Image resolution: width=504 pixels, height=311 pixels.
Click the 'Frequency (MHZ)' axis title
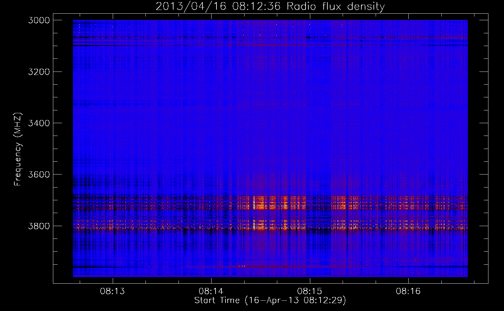pyautogui.click(x=18, y=149)
